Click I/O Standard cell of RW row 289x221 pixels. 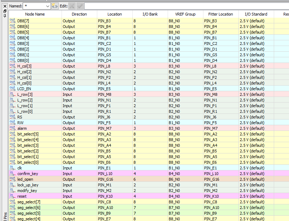click(x=256, y=123)
